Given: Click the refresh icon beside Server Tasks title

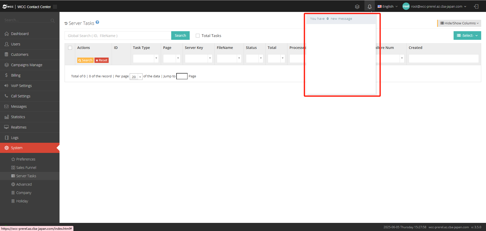Looking at the screenshot, I should tap(66, 23).
